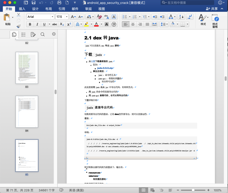The width and height of the screenshot is (228, 193).
Task: Click the Format Painter brush icon
Action: (19, 26)
